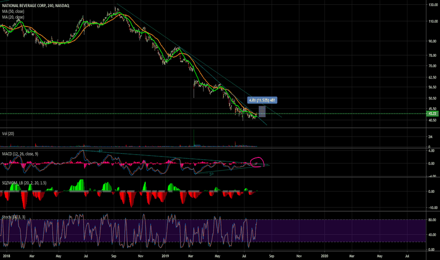Click the NATIONAL BEVERAGE CORP chart title
The image size is (440, 260).
tap(35, 6)
